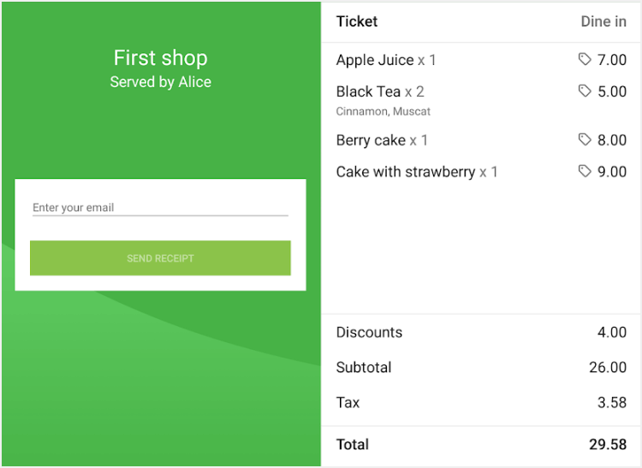Click the 'Served by Alice' text
Image resolution: width=642 pixels, height=468 pixels.
coord(160,82)
